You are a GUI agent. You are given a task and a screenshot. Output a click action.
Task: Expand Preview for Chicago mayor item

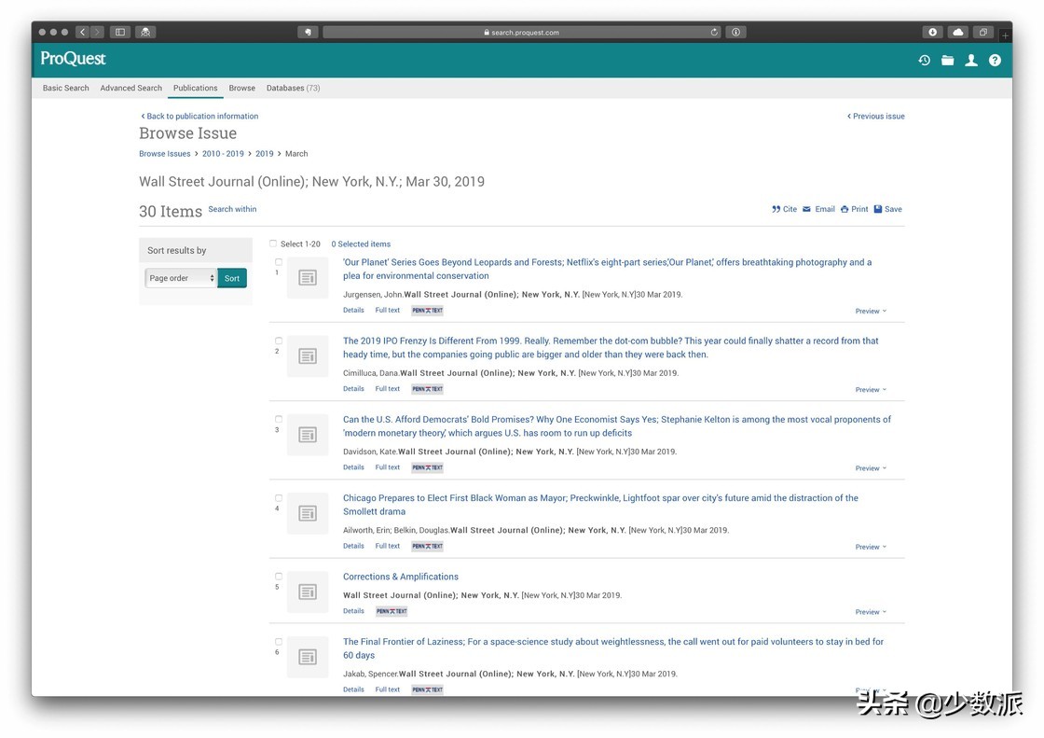click(x=871, y=548)
